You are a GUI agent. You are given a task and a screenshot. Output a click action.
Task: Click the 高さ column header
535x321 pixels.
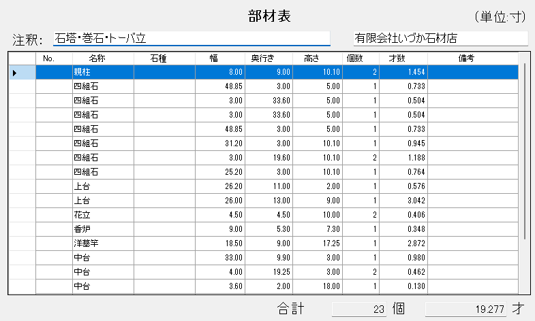coord(318,58)
